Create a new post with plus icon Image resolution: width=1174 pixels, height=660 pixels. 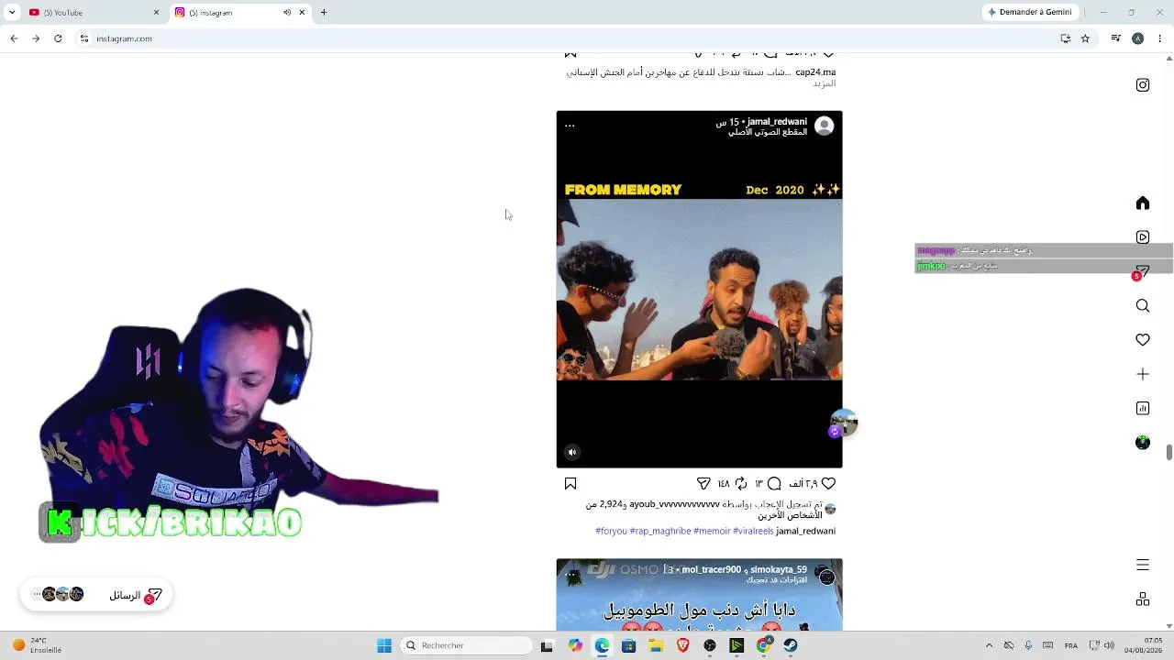click(x=1143, y=374)
